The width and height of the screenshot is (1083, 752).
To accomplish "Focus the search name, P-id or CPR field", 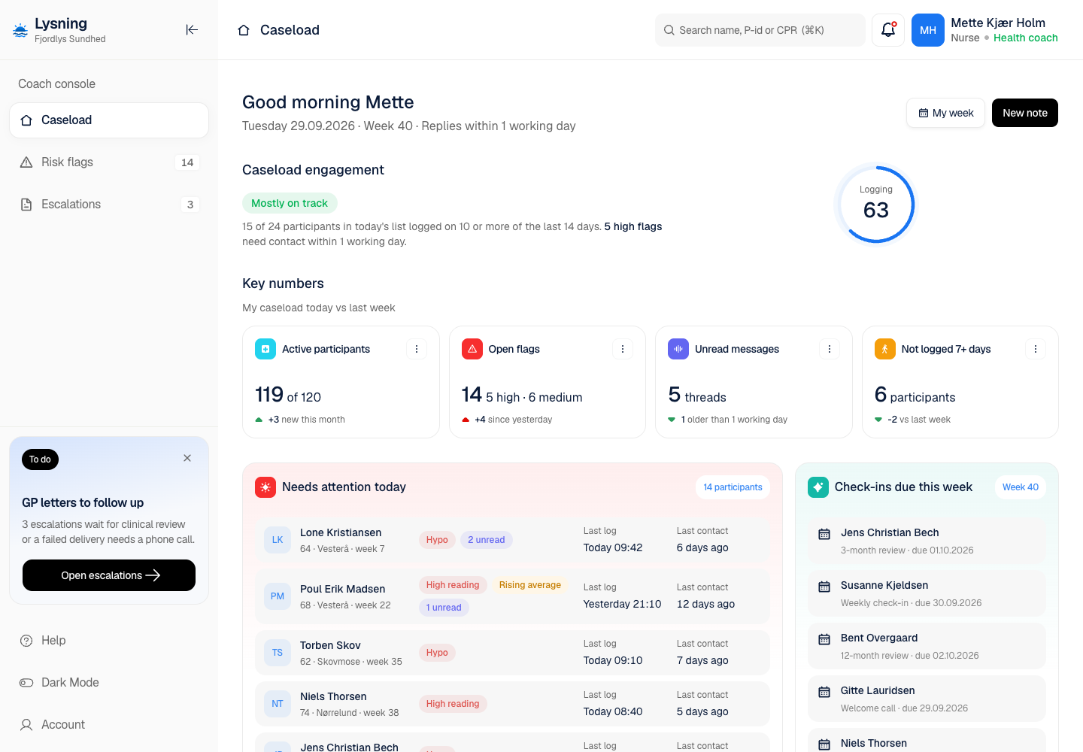I will pos(760,30).
